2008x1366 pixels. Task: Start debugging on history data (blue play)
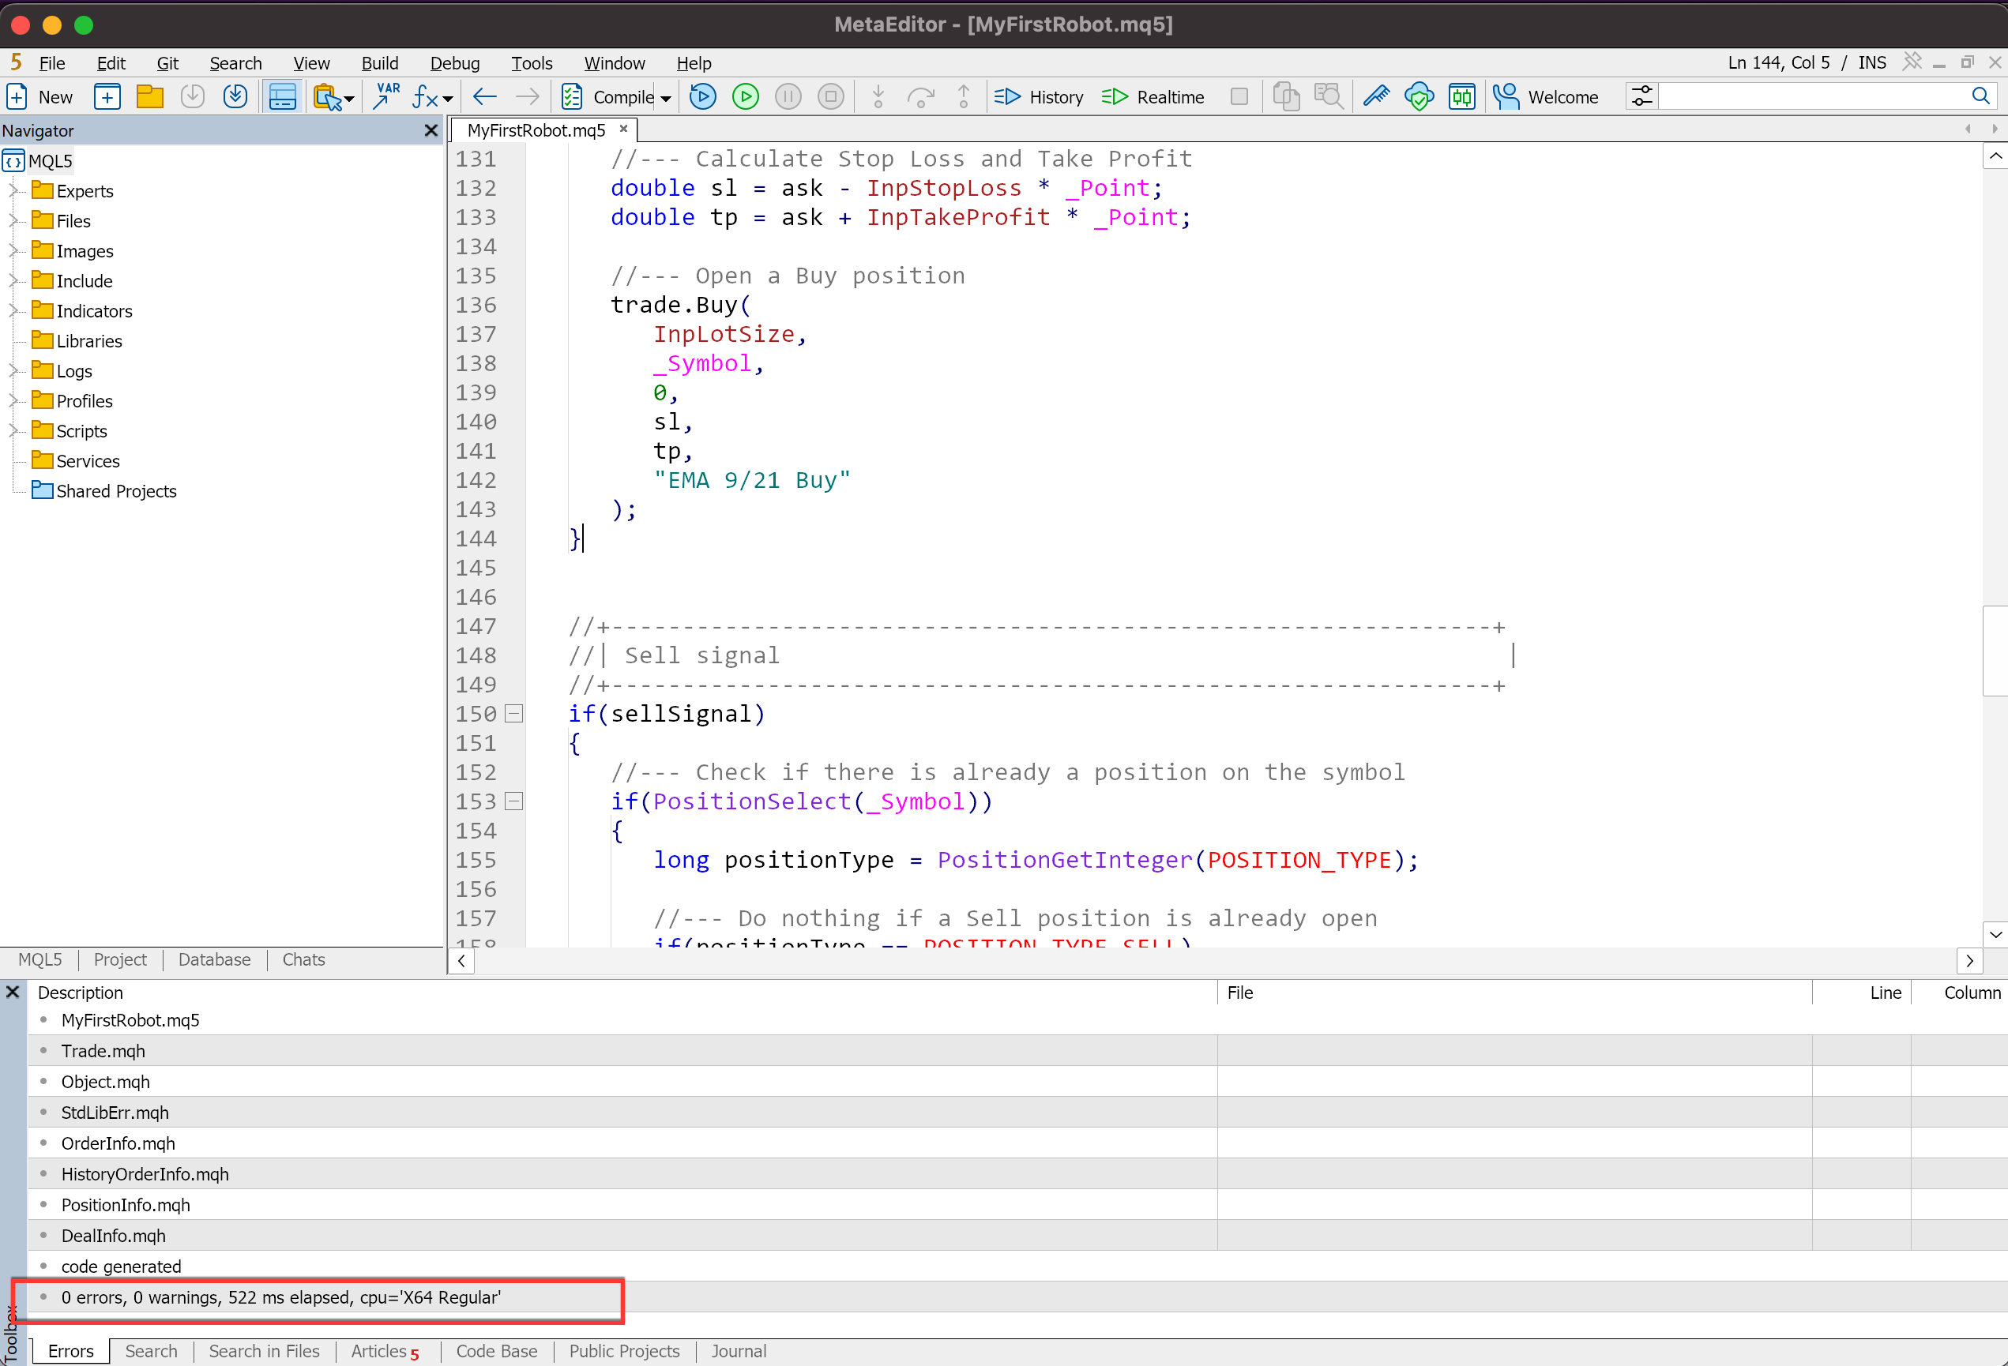[703, 96]
